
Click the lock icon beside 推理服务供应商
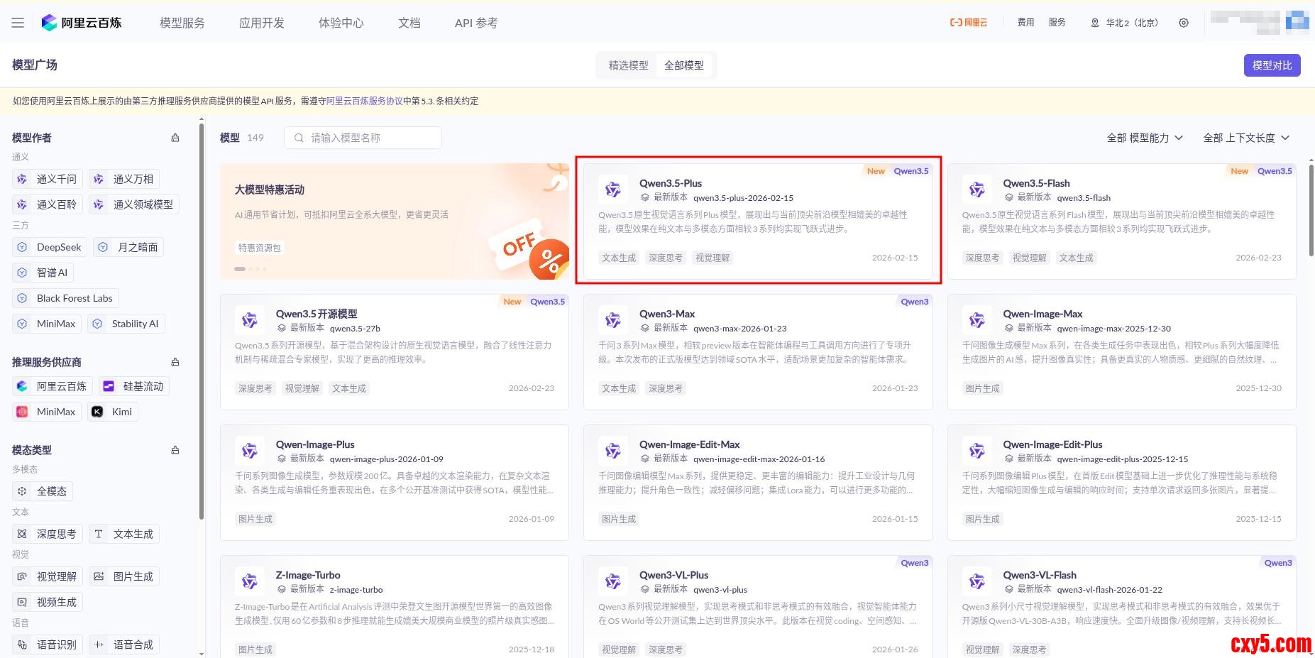click(175, 362)
